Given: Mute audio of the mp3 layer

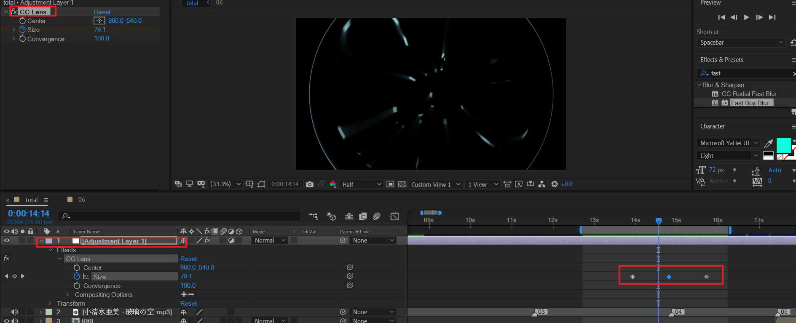Looking at the screenshot, I should [x=14, y=312].
